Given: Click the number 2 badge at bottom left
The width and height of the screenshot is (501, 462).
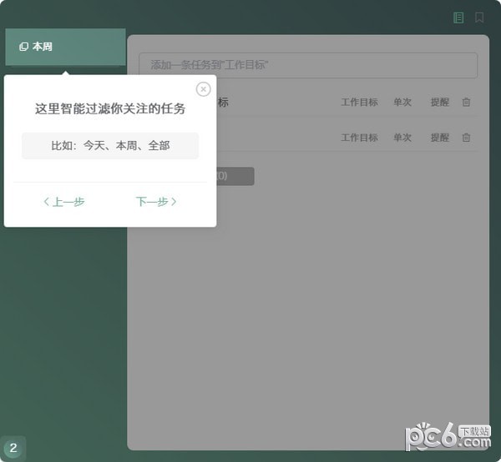Looking at the screenshot, I should point(13,448).
